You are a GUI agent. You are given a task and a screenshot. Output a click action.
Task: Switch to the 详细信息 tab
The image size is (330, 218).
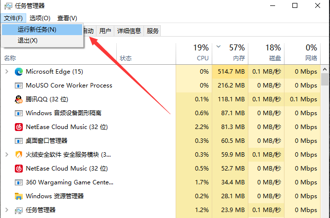click(129, 31)
